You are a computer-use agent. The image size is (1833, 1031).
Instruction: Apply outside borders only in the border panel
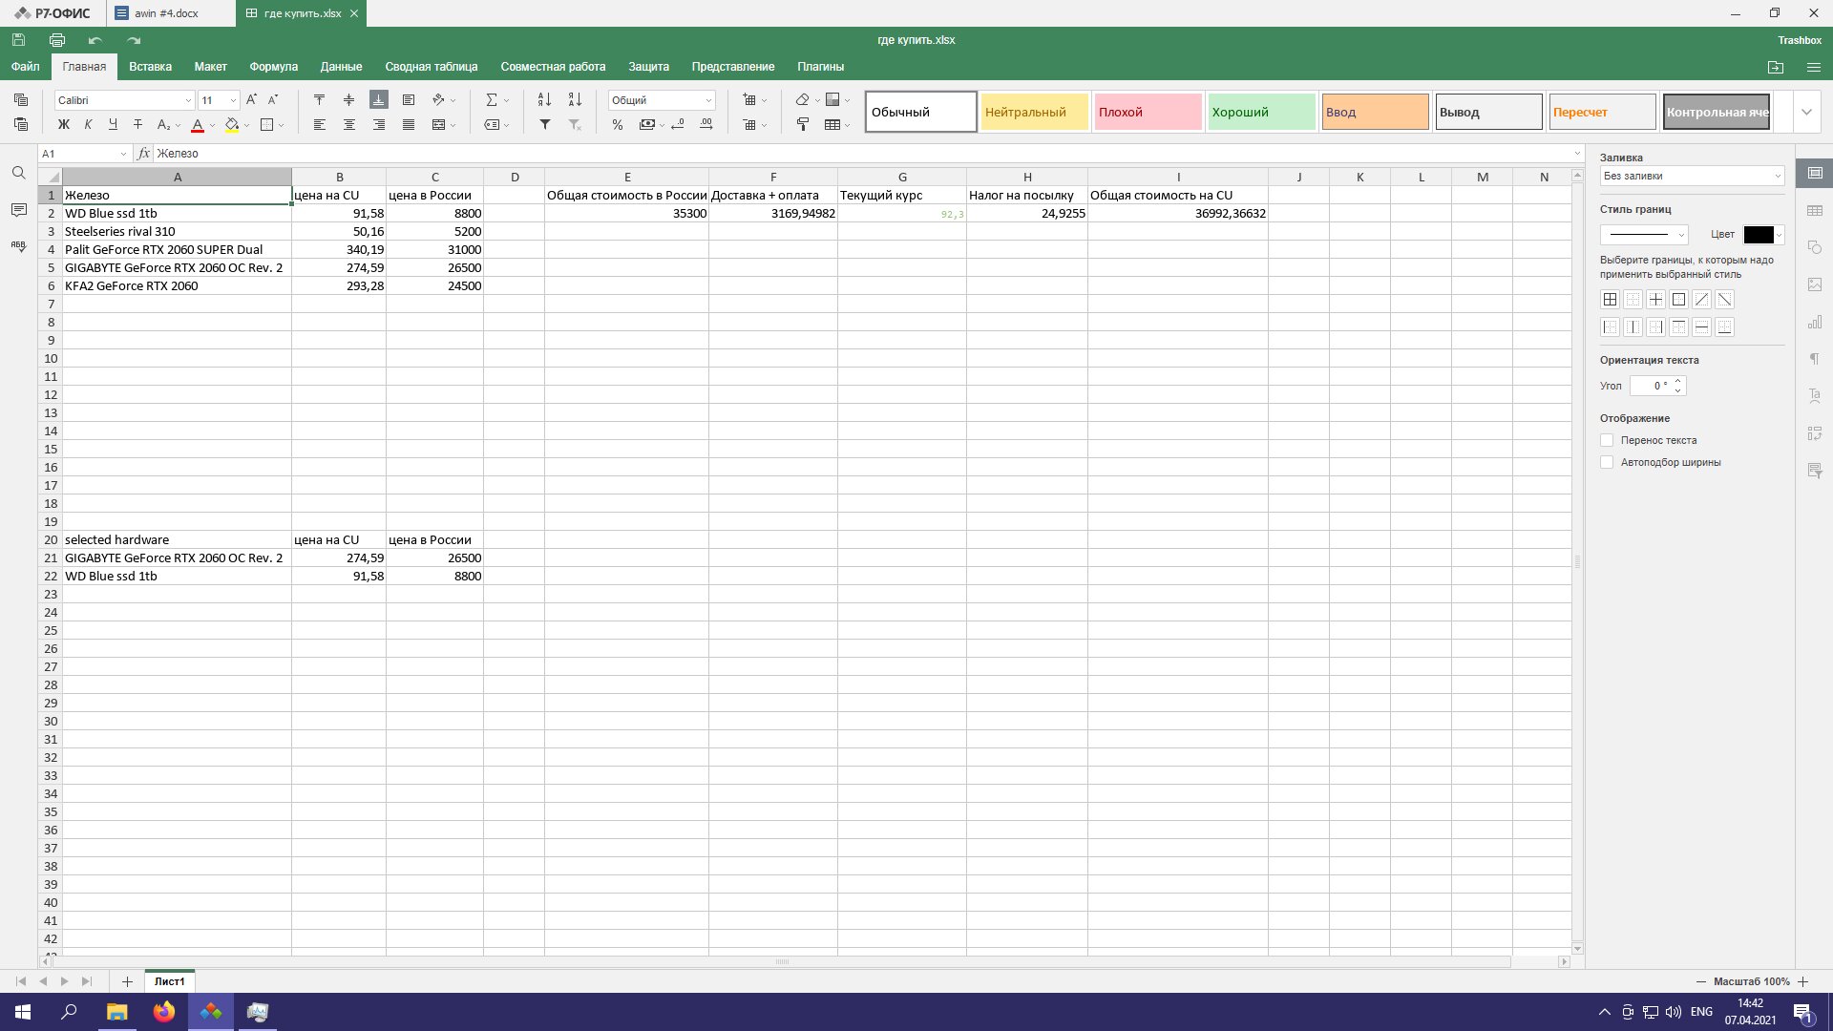point(1679,300)
